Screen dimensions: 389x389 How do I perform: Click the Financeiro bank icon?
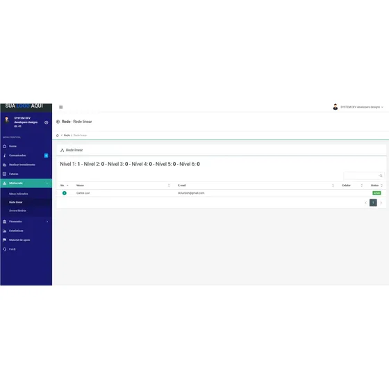pyautogui.click(x=4, y=222)
